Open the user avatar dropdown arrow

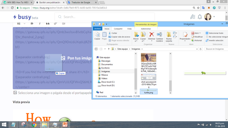coord(214,17)
